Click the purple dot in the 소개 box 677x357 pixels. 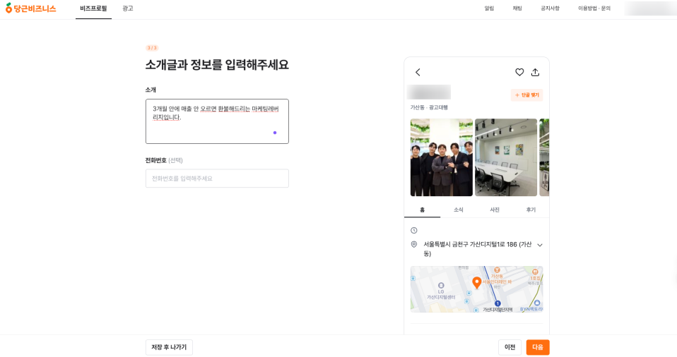tap(275, 133)
